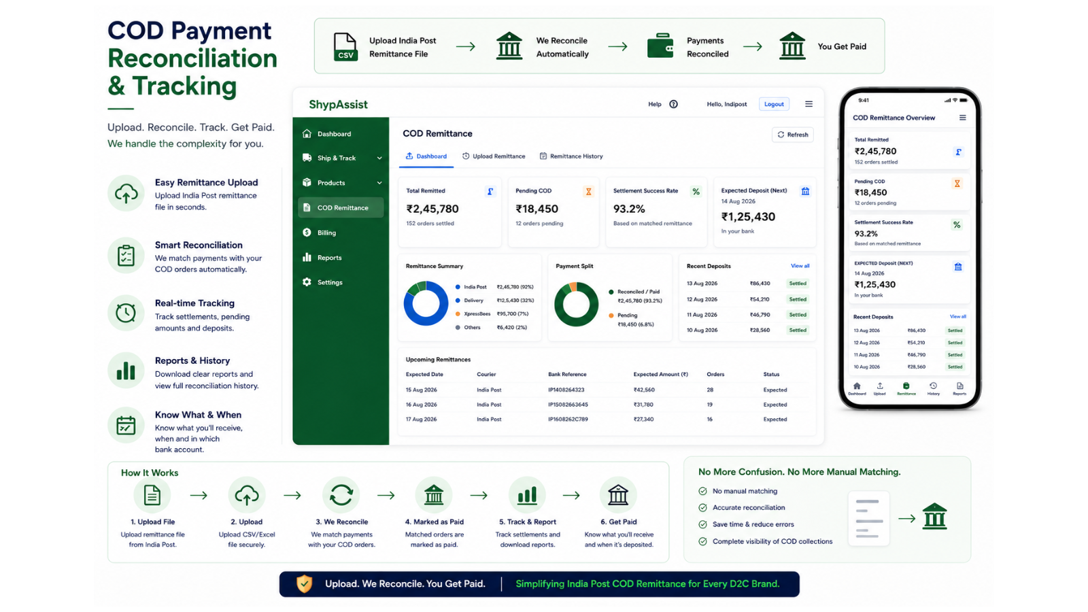Click the No manual matching check mark
The width and height of the screenshot is (1088, 612).
(x=702, y=491)
